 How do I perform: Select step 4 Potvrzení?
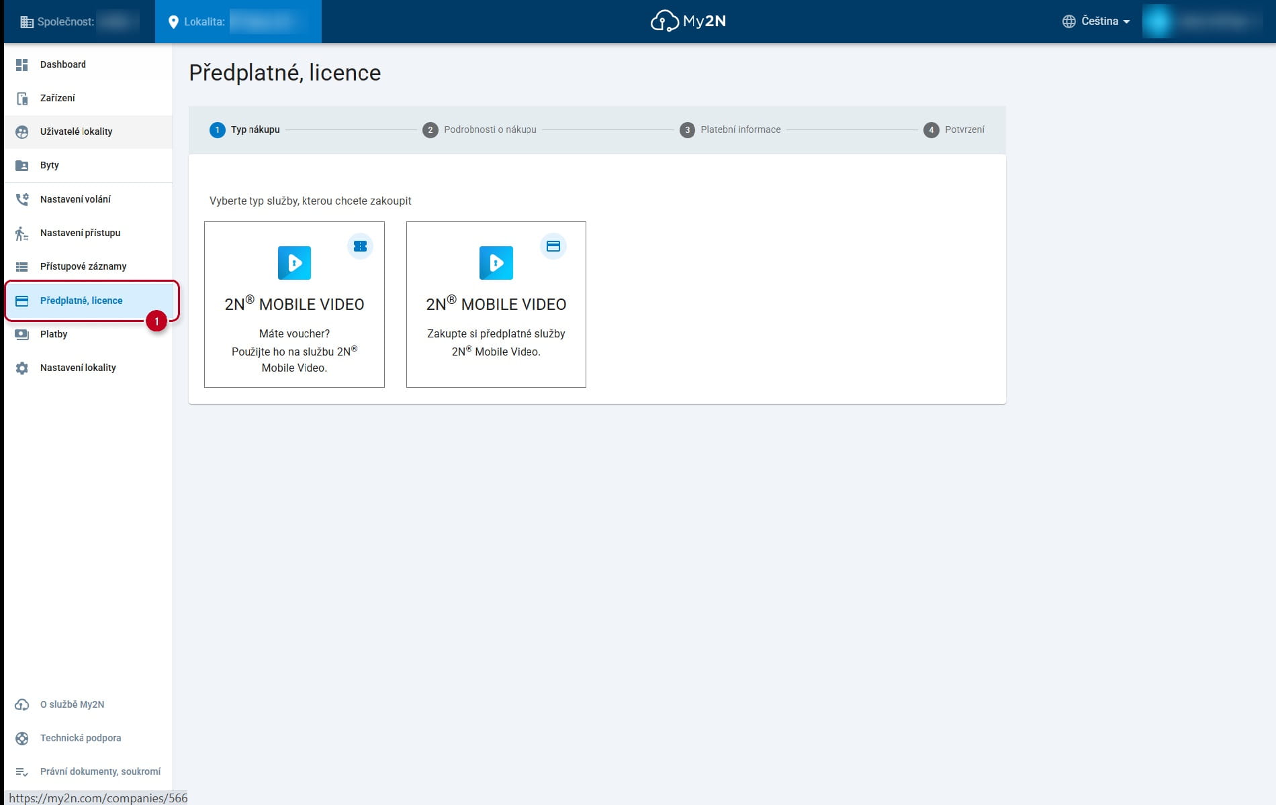[954, 129]
